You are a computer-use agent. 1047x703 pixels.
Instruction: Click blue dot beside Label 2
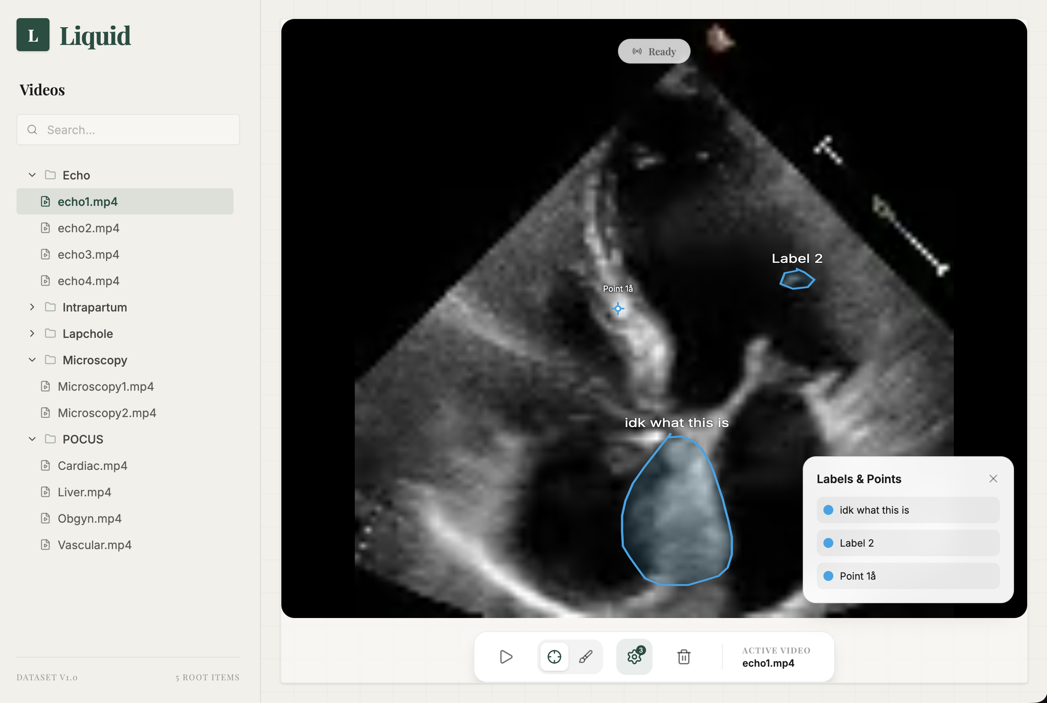click(x=828, y=543)
